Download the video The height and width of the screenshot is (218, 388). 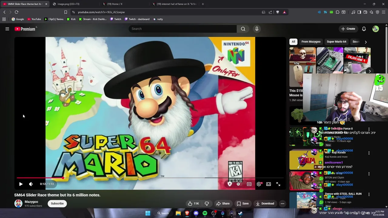(265, 203)
